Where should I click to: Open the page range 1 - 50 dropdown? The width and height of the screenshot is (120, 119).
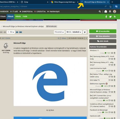point(11,32)
